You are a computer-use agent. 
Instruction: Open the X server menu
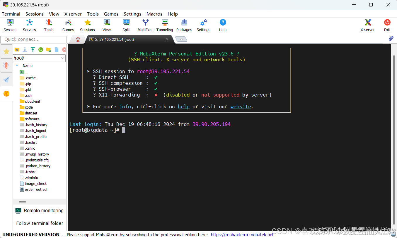click(73, 14)
